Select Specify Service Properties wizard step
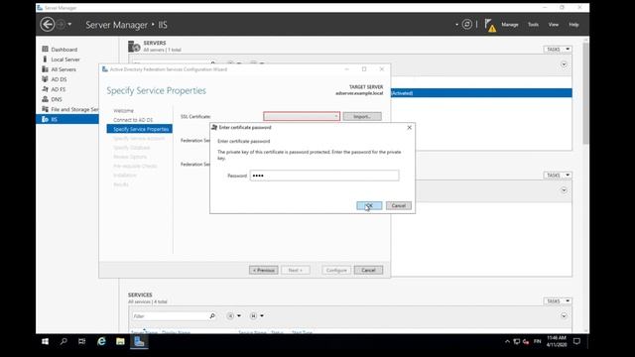This screenshot has height=357, width=635. [x=140, y=129]
